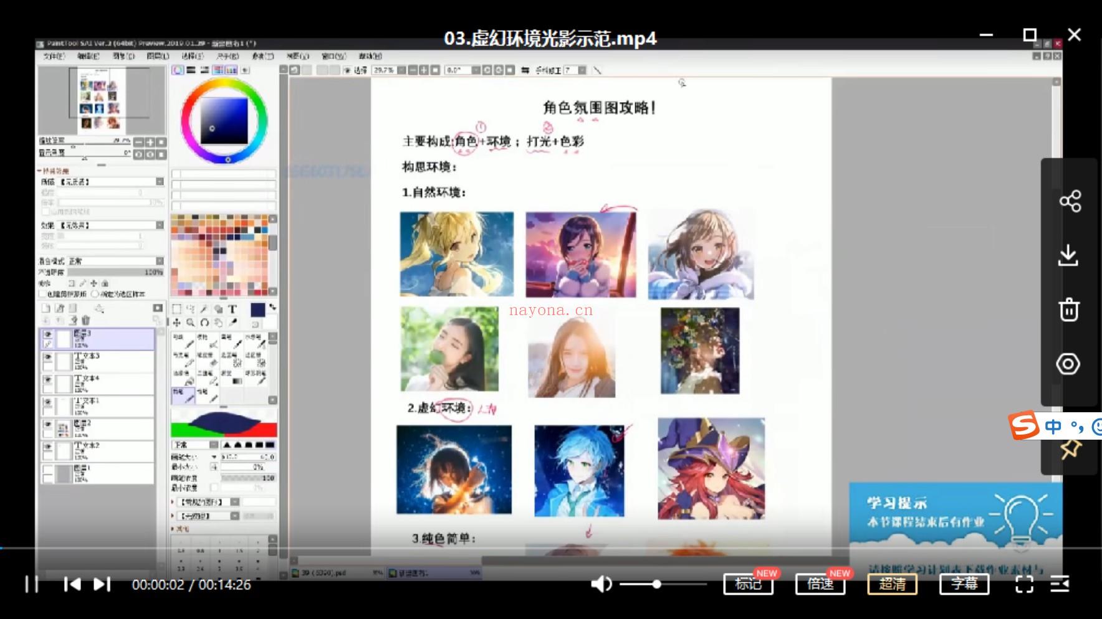This screenshot has height=619, width=1102.
Task: Select the 指定为选区样本 radio option
Action: click(x=95, y=294)
